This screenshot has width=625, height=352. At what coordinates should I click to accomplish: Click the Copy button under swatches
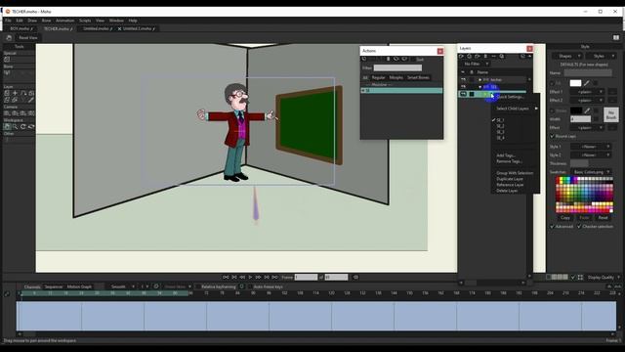(x=565, y=217)
